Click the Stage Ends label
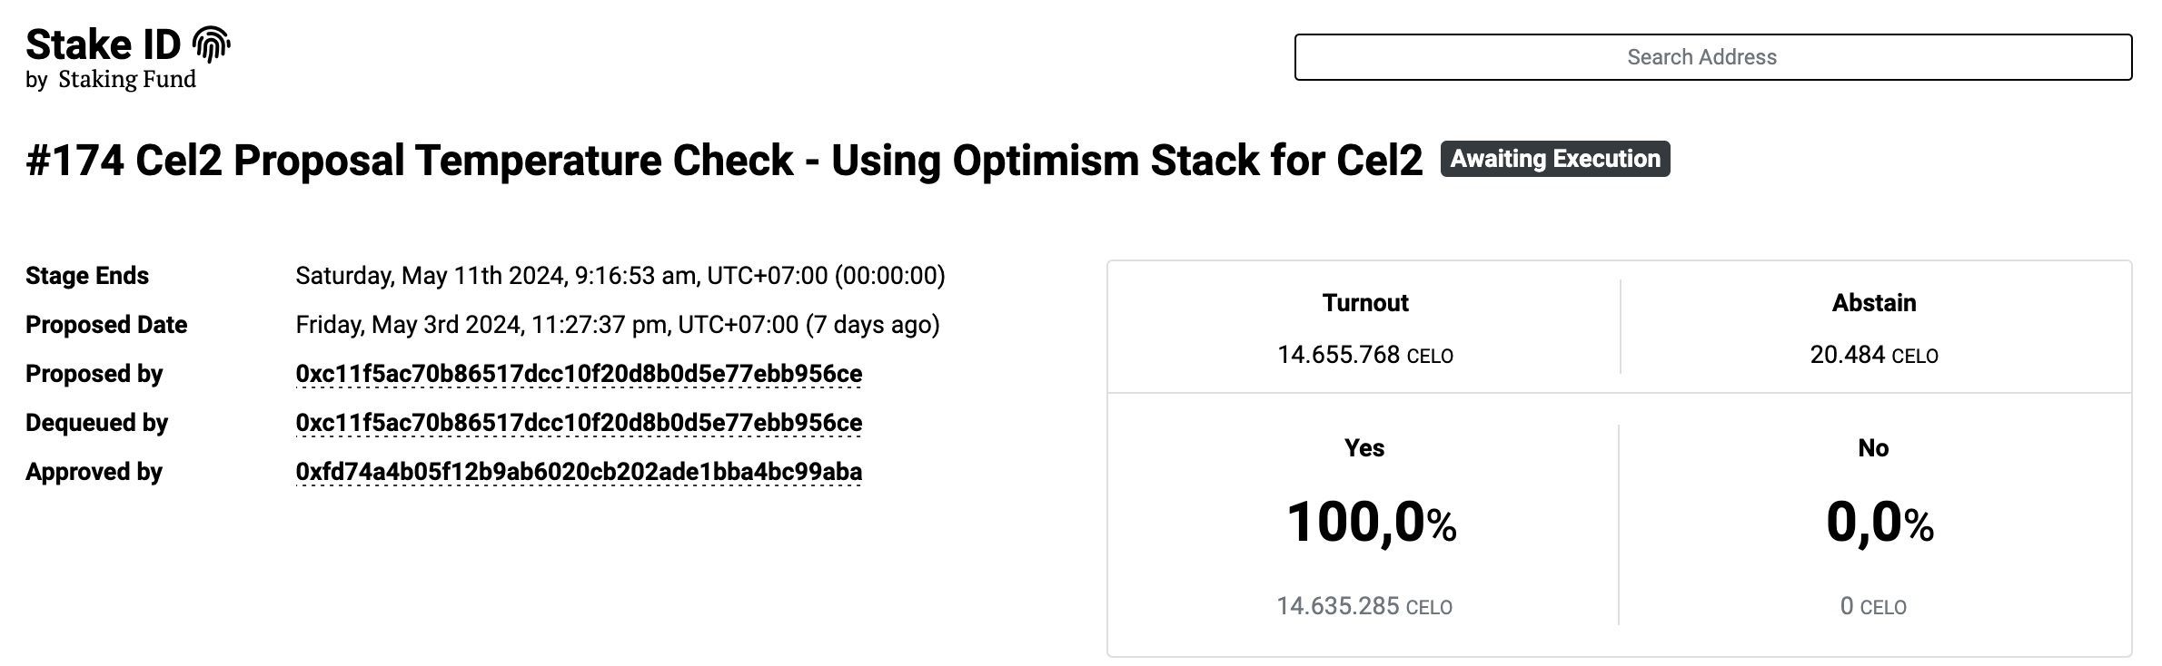This screenshot has height=666, width=2162. [87, 276]
